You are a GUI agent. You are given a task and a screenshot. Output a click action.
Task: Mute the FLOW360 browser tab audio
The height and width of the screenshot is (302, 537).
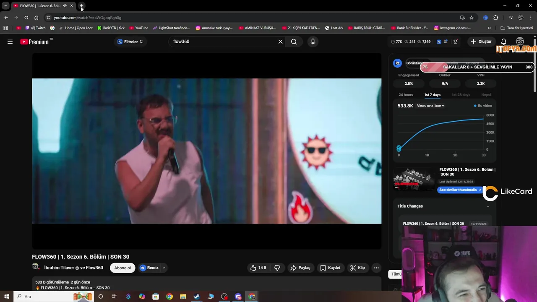(x=65, y=6)
